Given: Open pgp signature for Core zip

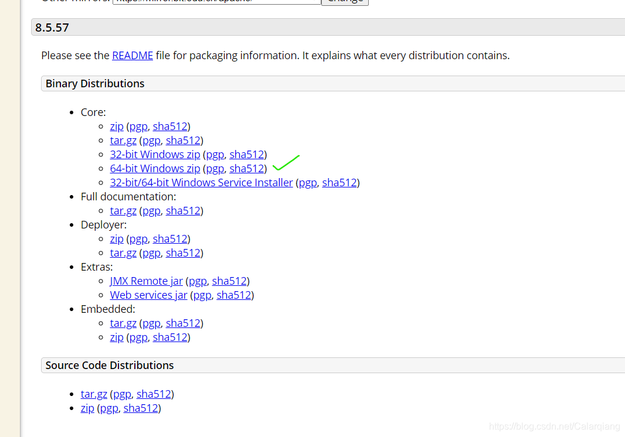Looking at the screenshot, I should [138, 127].
